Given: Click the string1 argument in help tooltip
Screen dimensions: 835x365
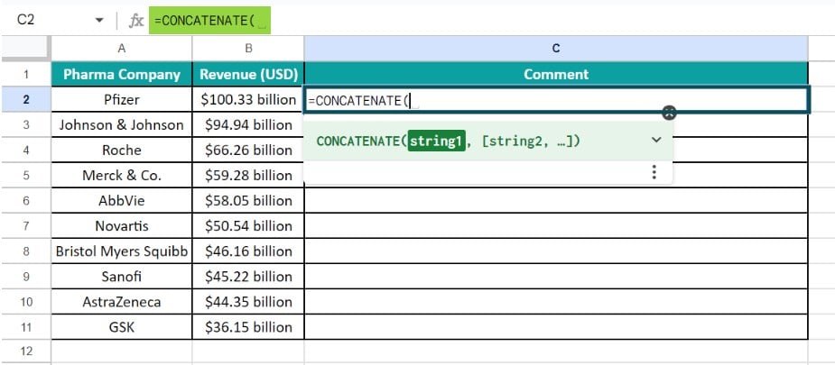Looking at the screenshot, I should coord(436,141).
